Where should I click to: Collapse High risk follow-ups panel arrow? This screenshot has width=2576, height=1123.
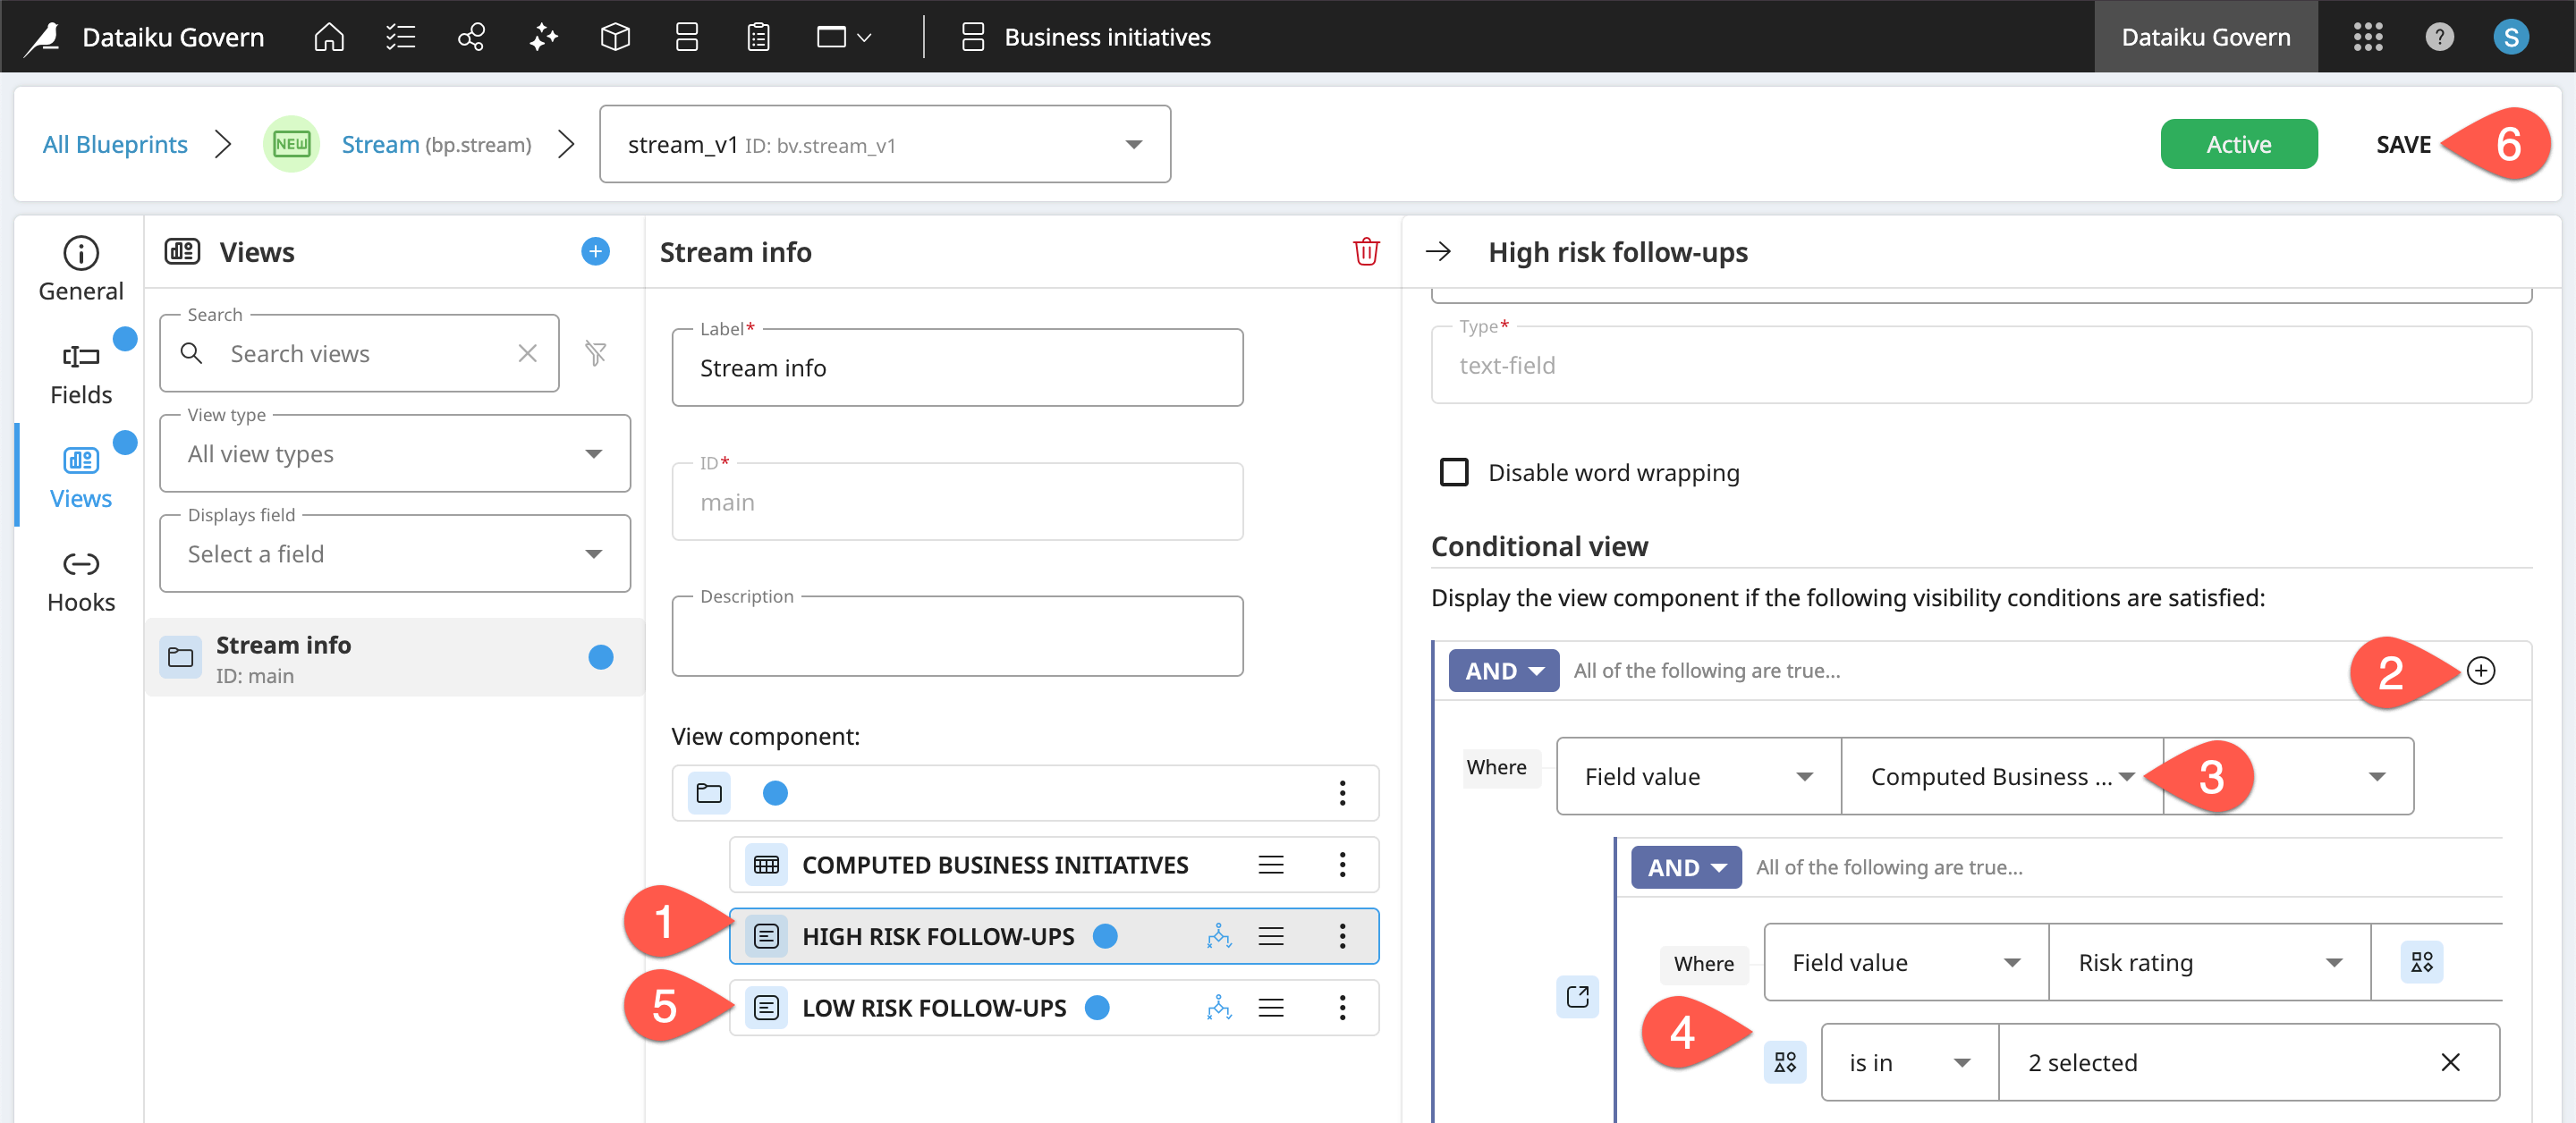pyautogui.click(x=1438, y=251)
